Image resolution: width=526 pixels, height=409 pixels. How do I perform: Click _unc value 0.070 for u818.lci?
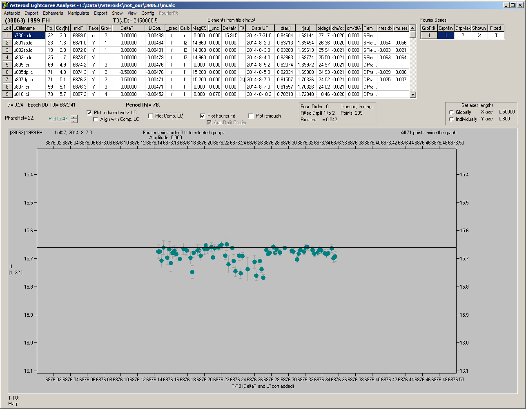(x=214, y=94)
